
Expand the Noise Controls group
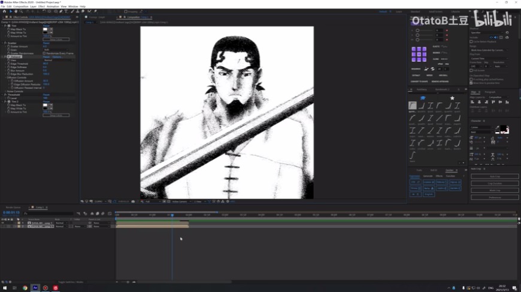(x=5, y=91)
